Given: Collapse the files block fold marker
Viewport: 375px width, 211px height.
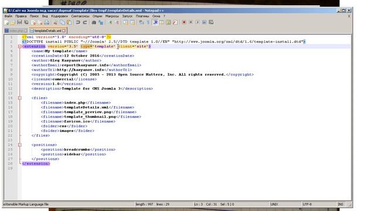Looking at the screenshot, I should 20,98.
